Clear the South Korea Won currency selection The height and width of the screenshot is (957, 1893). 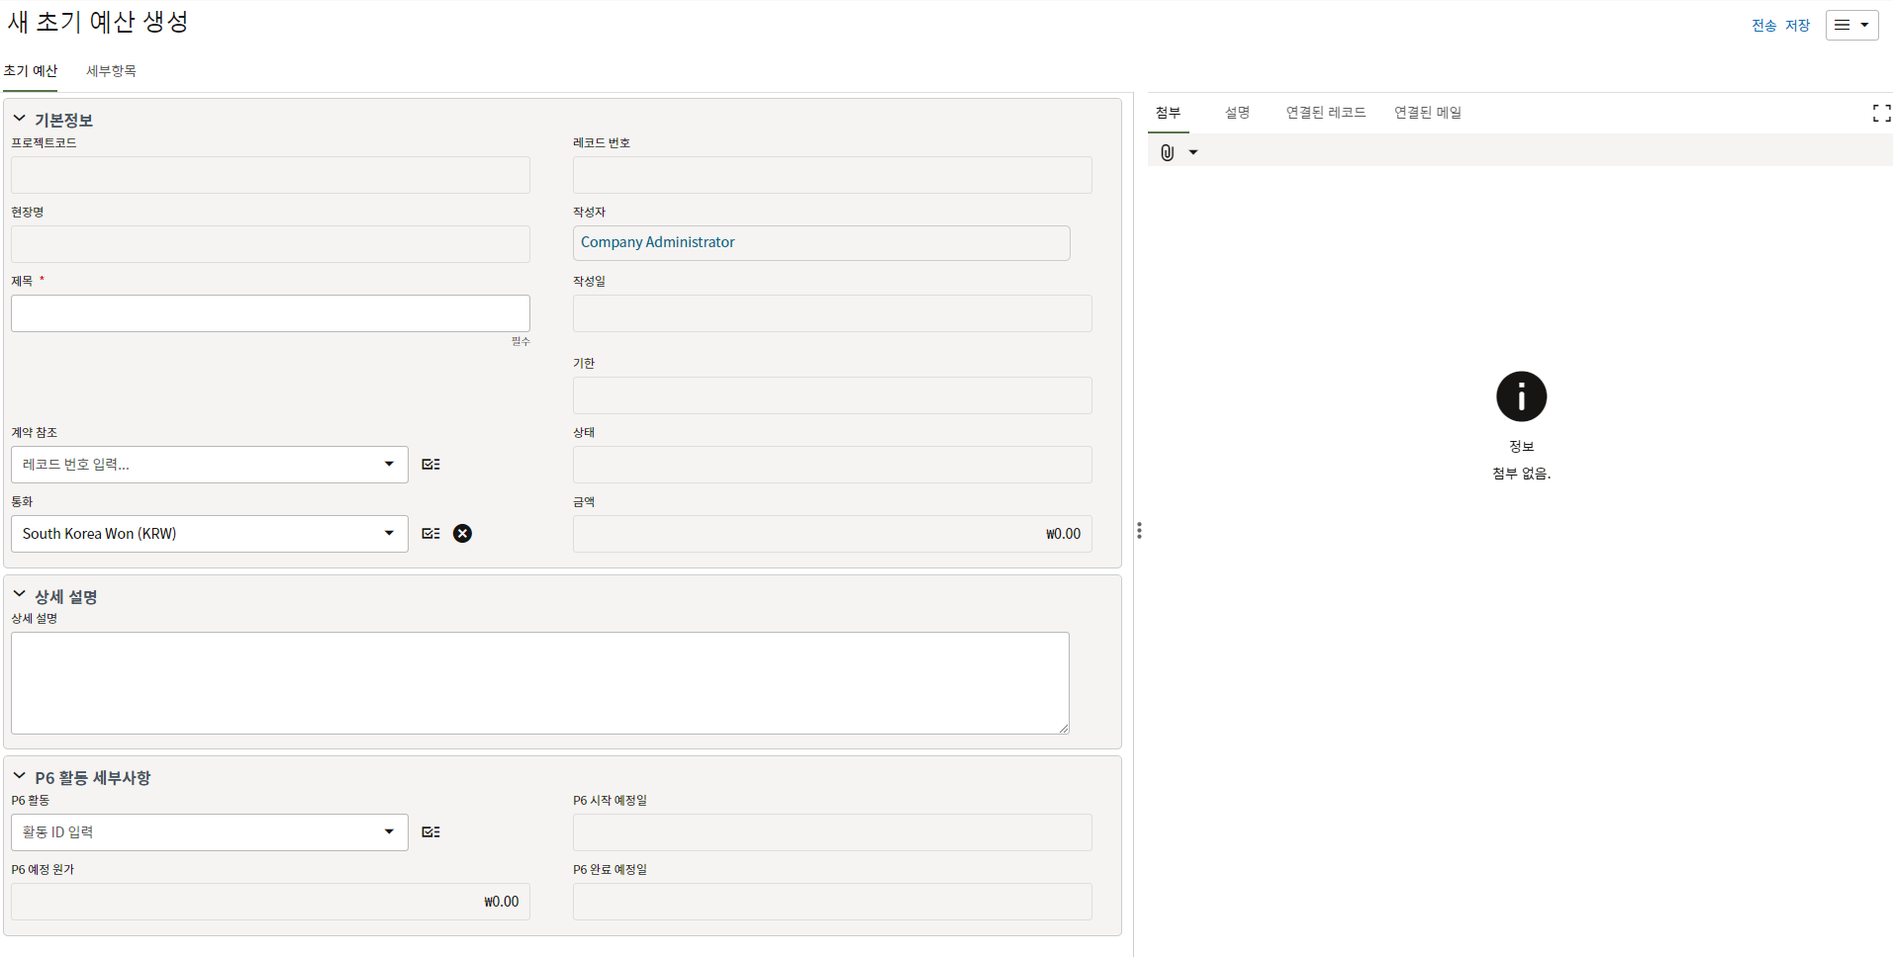pyautogui.click(x=462, y=534)
